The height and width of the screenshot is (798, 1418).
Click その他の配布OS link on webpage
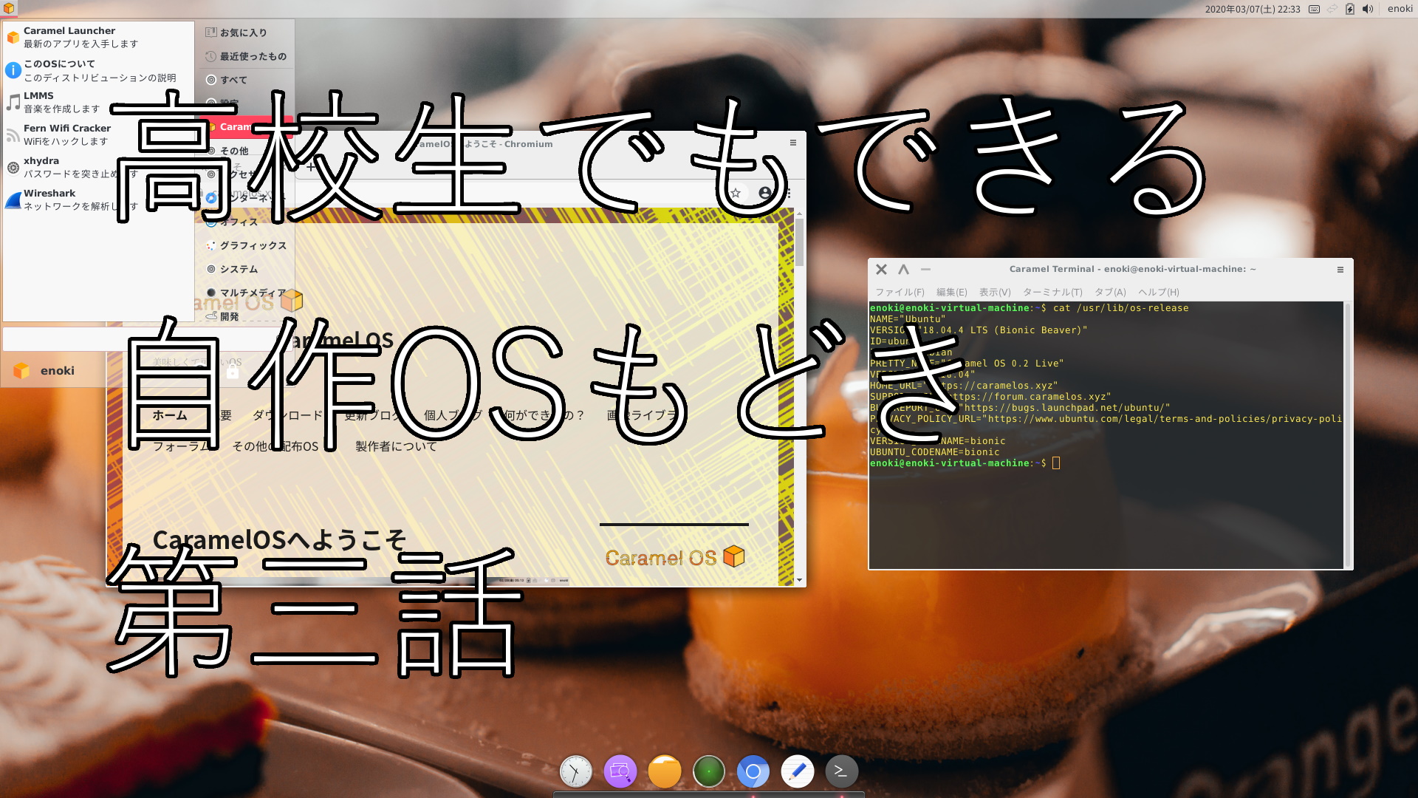(x=275, y=446)
